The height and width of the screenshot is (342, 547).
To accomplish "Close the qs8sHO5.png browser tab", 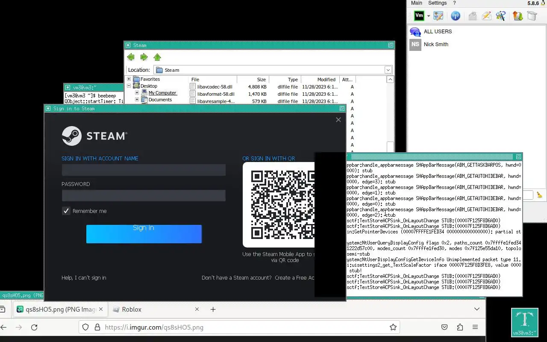I will pos(101,310).
